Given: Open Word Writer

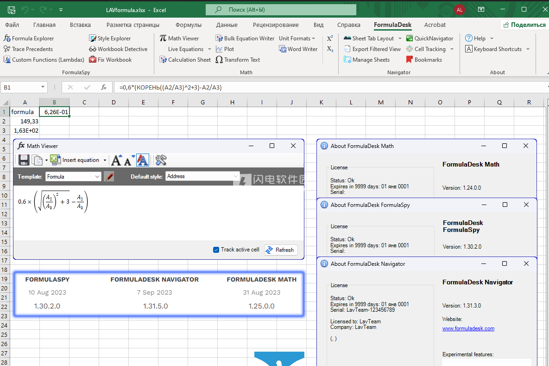Looking at the screenshot, I should click(298, 49).
